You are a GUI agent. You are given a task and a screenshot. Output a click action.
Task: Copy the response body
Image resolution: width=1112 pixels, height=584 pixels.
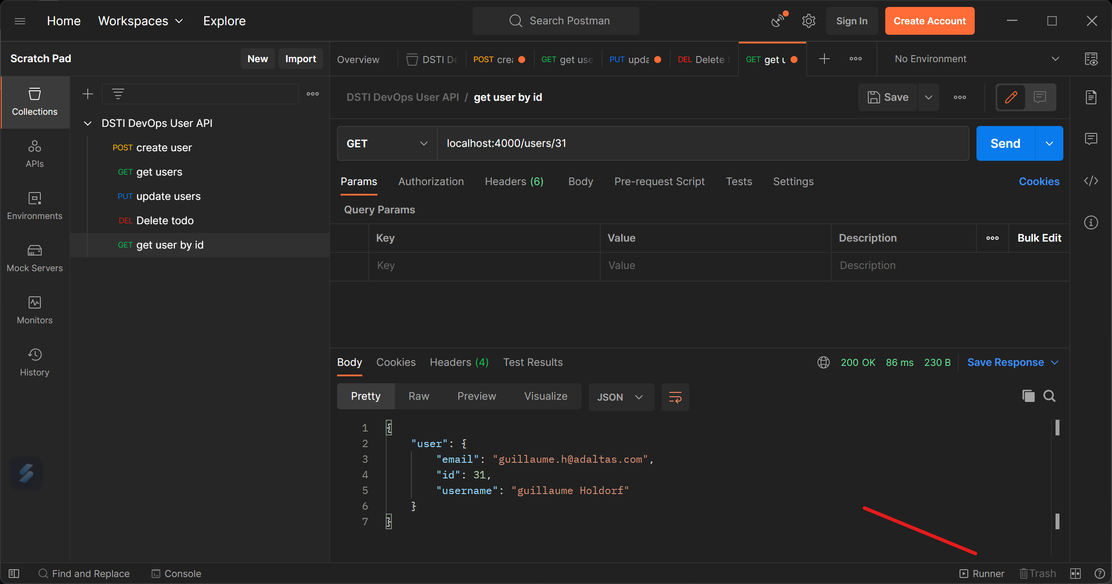(x=1029, y=396)
